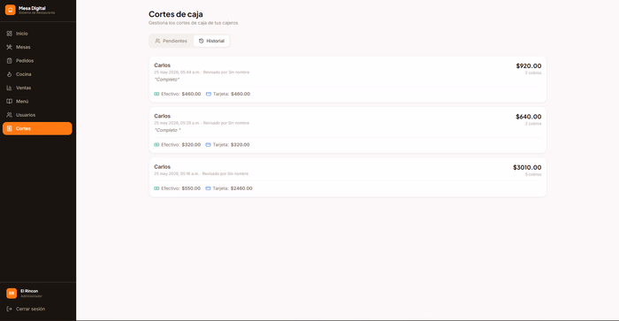
Task: Click the 05:44 a.m. date line
Action: (202, 73)
